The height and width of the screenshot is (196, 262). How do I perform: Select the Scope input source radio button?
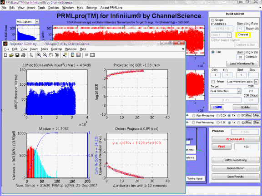coord(212,20)
